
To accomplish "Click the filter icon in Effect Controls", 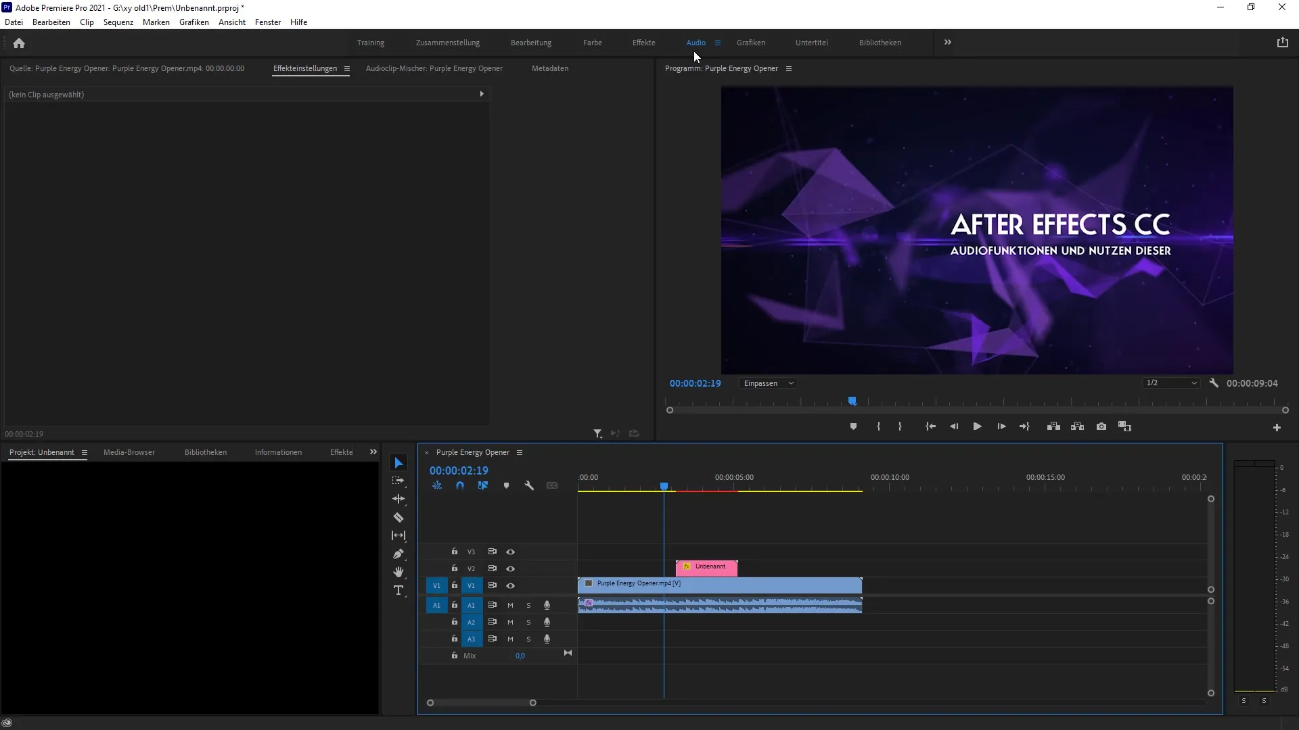I will click(598, 434).
